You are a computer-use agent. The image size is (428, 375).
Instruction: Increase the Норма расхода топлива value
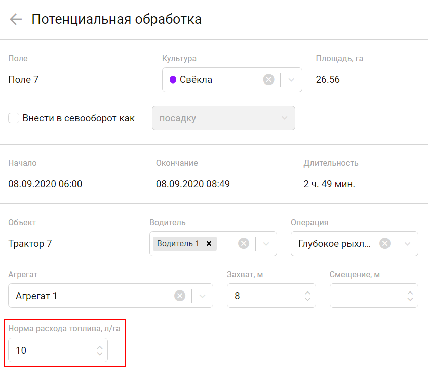point(99,347)
